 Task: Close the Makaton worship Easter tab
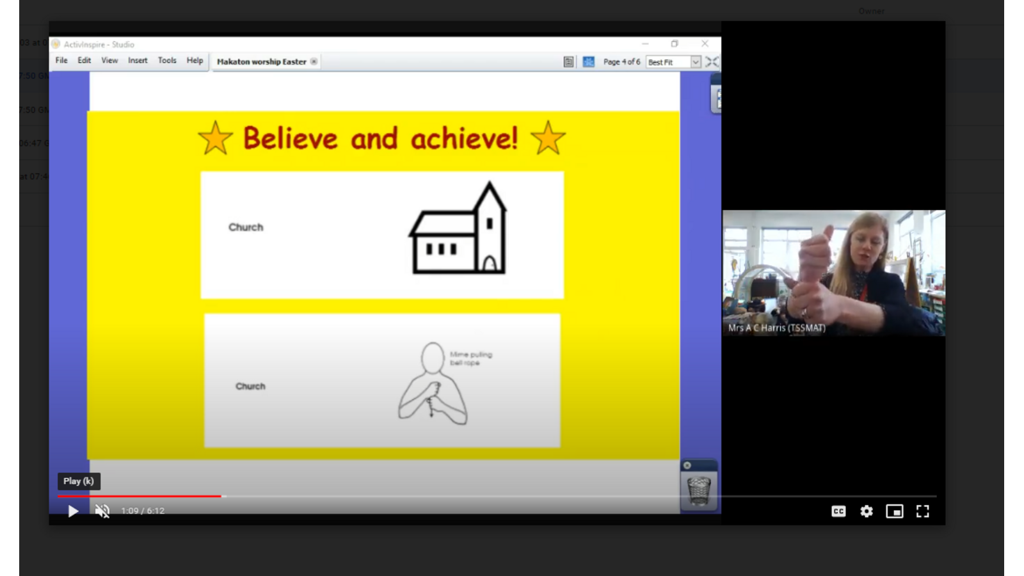pyautogui.click(x=314, y=61)
